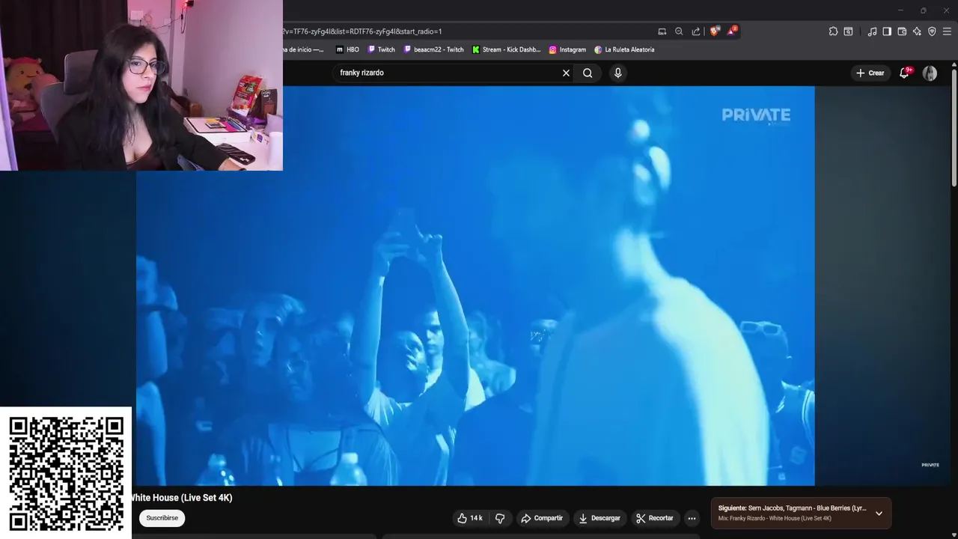Expand the Siguiente playlist chevron

point(879,514)
